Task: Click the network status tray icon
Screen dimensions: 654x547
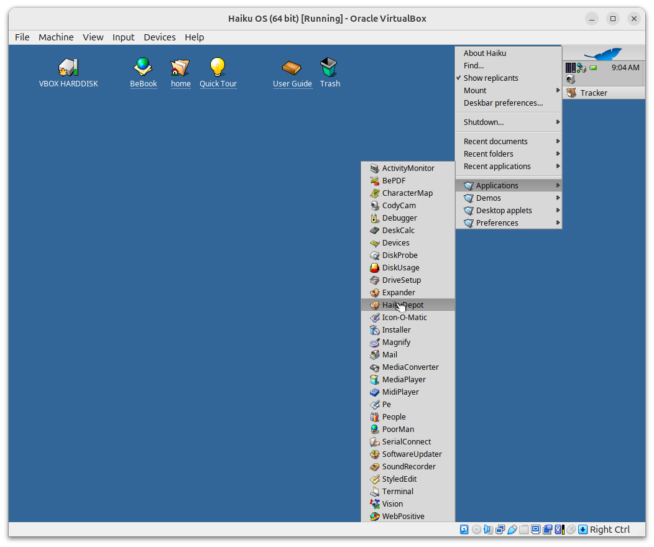Action: tap(581, 68)
